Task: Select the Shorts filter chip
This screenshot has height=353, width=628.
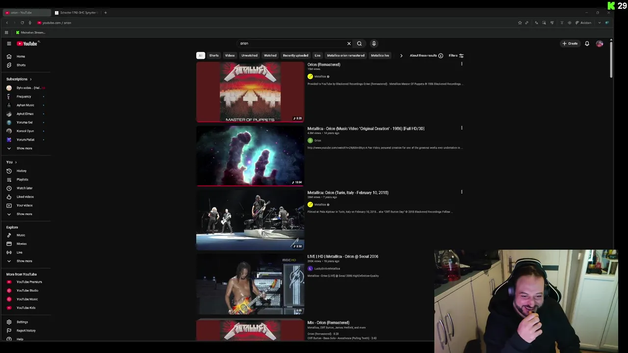Action: click(214, 56)
